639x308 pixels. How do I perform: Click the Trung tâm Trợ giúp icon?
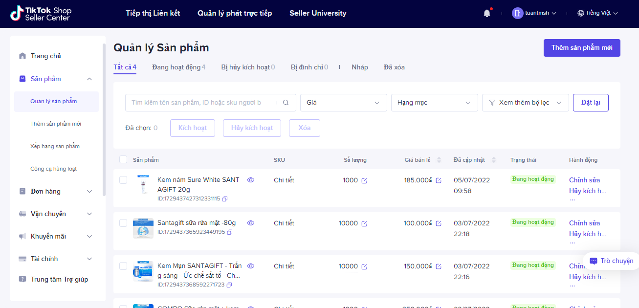(22, 279)
